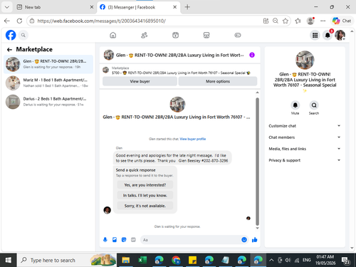Click the $700 Marketplace listing banner

click(179, 70)
